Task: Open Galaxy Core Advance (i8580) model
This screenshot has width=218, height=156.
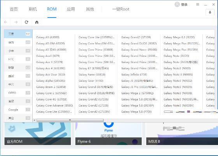Action: click(54, 105)
